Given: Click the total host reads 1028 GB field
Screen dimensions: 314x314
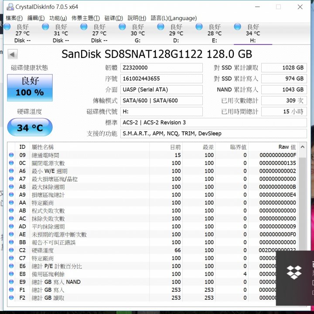Looking at the screenshot, I should (x=284, y=68).
